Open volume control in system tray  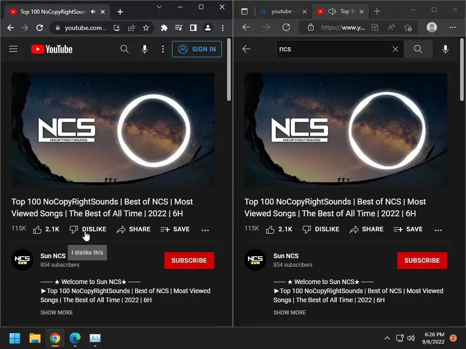click(411, 338)
